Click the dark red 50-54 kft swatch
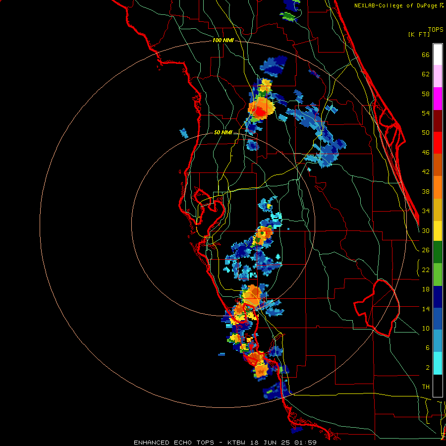 pos(438,121)
